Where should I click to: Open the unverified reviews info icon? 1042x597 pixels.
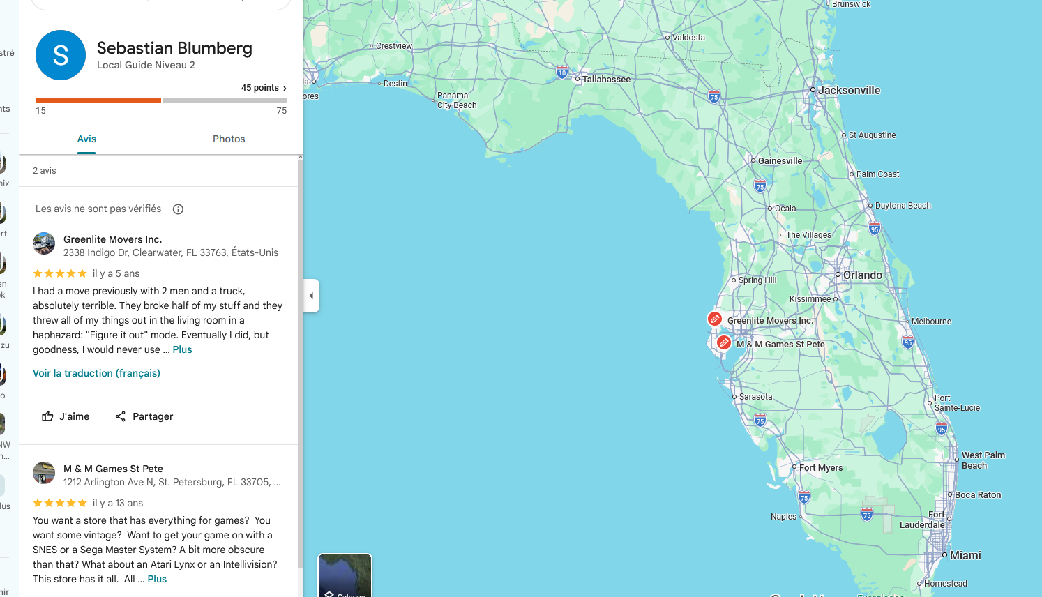(x=178, y=209)
